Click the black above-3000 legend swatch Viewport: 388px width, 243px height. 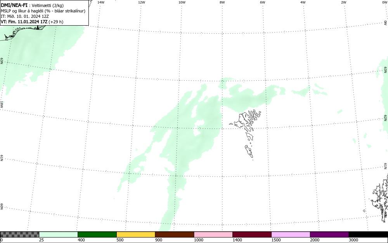[x=368, y=234]
